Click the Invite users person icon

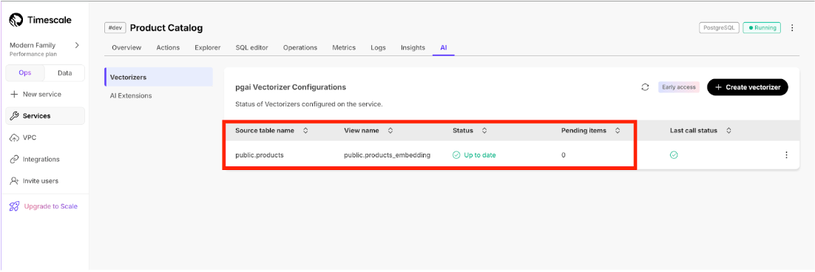(x=15, y=181)
